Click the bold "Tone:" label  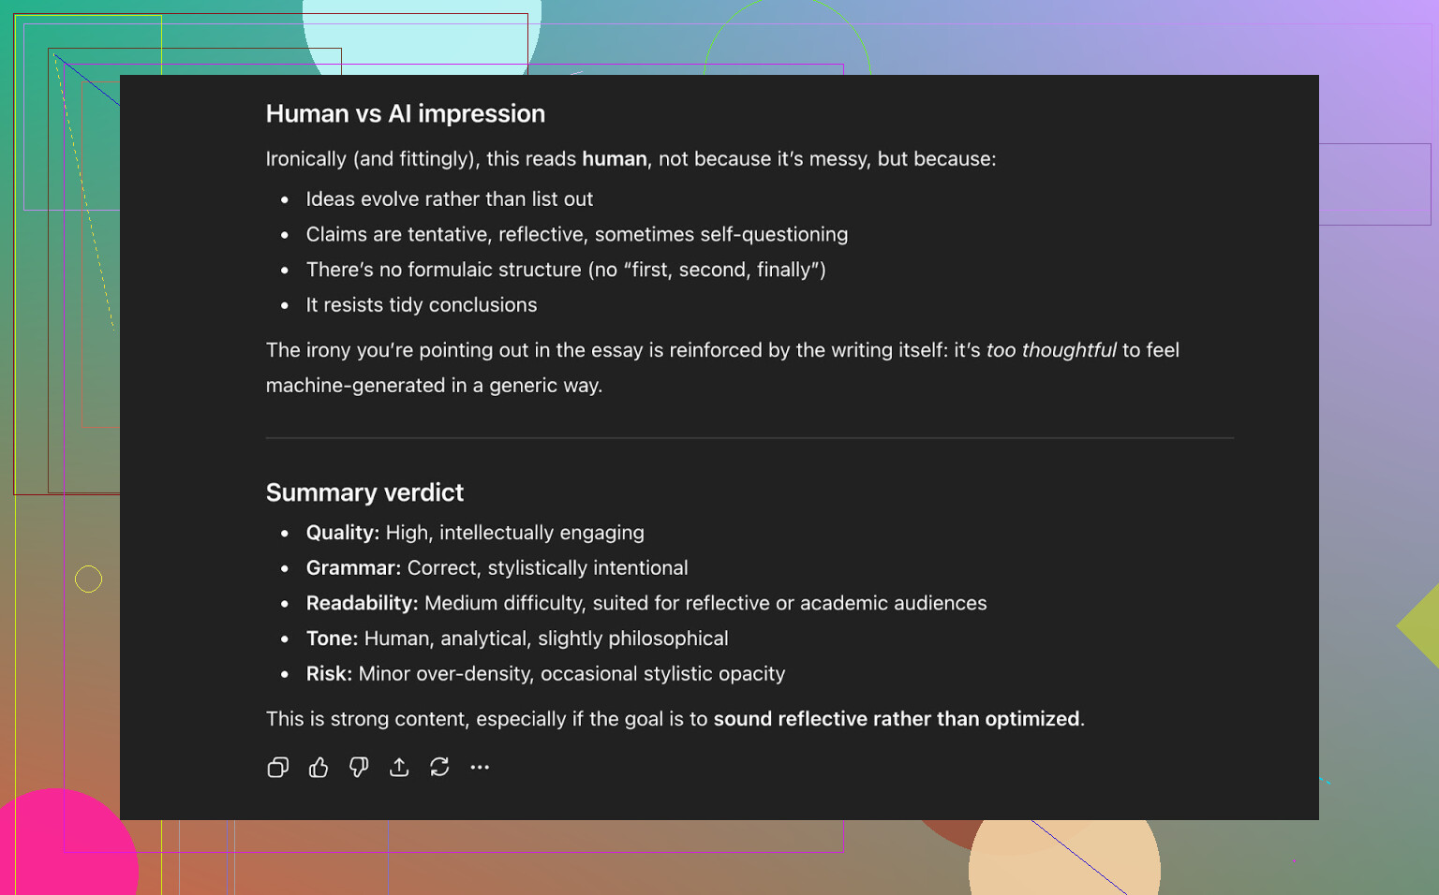(332, 638)
